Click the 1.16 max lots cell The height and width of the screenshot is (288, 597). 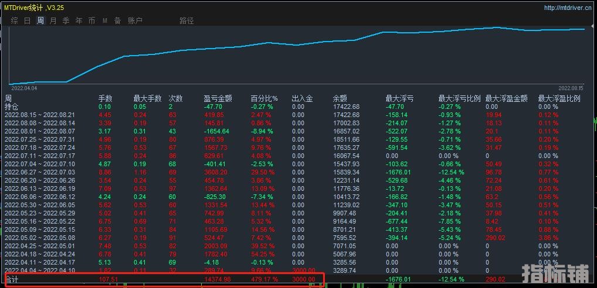click(x=140, y=172)
